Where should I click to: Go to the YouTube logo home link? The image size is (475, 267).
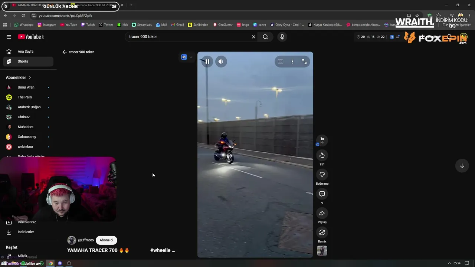(31, 37)
